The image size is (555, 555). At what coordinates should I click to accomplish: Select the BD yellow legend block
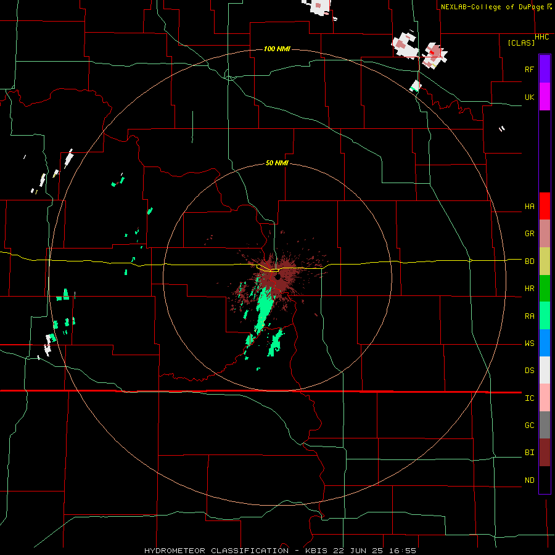coord(545,261)
